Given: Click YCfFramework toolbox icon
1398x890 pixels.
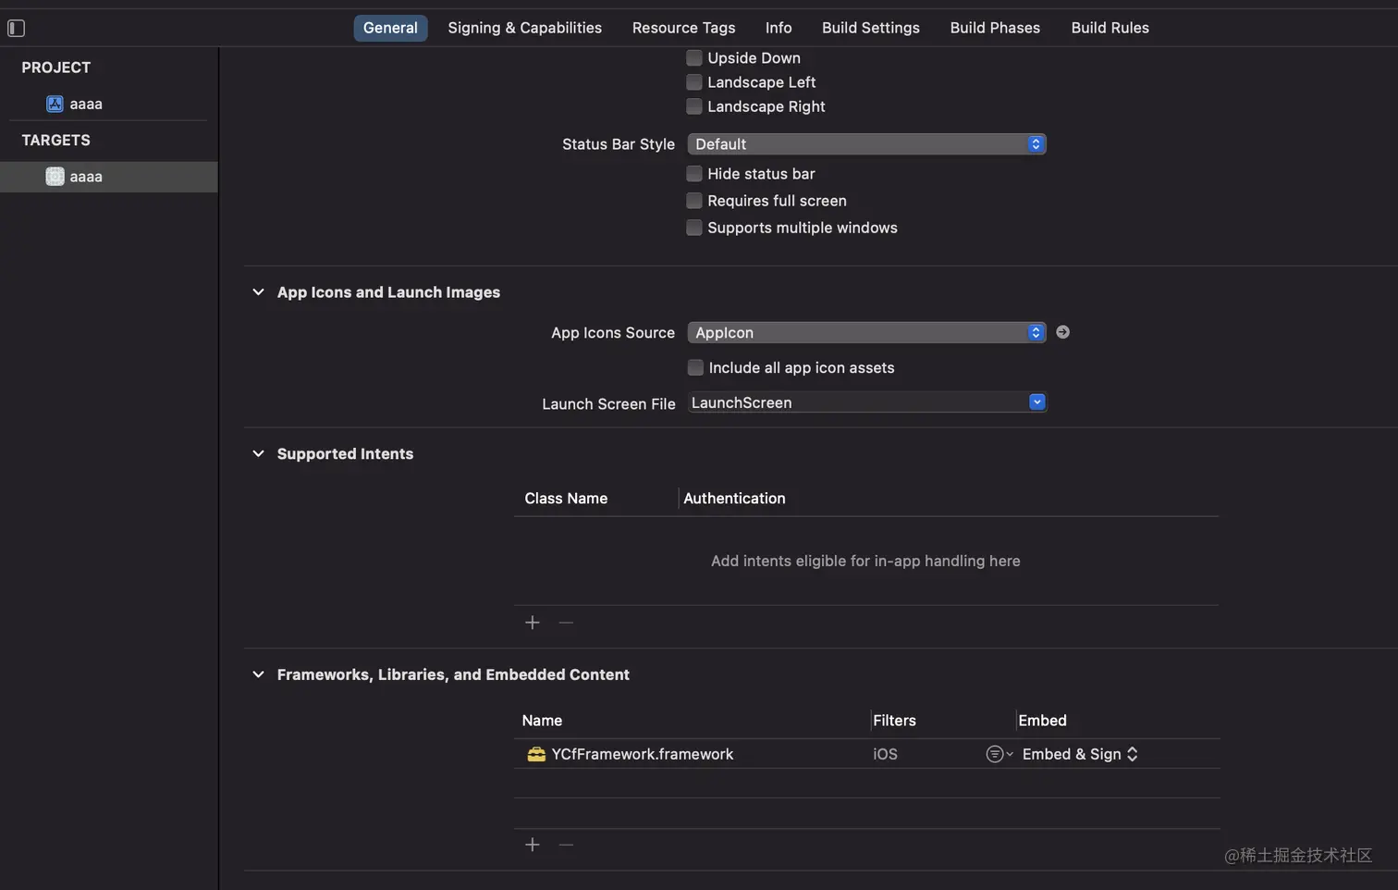Looking at the screenshot, I should pos(536,754).
